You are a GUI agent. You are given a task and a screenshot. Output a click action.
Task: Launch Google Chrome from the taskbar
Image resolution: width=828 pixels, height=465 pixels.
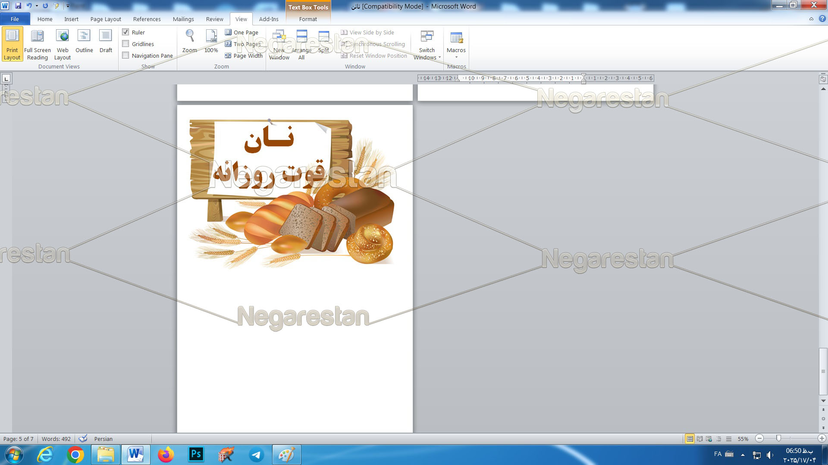tap(75, 455)
